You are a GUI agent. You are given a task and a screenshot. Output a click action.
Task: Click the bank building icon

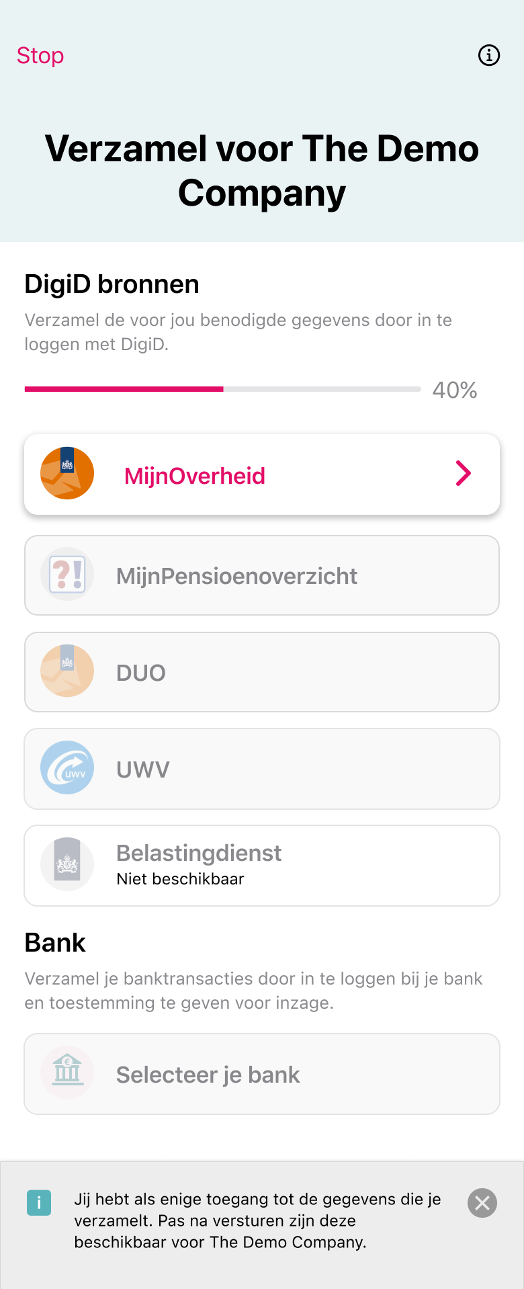coord(67,1073)
